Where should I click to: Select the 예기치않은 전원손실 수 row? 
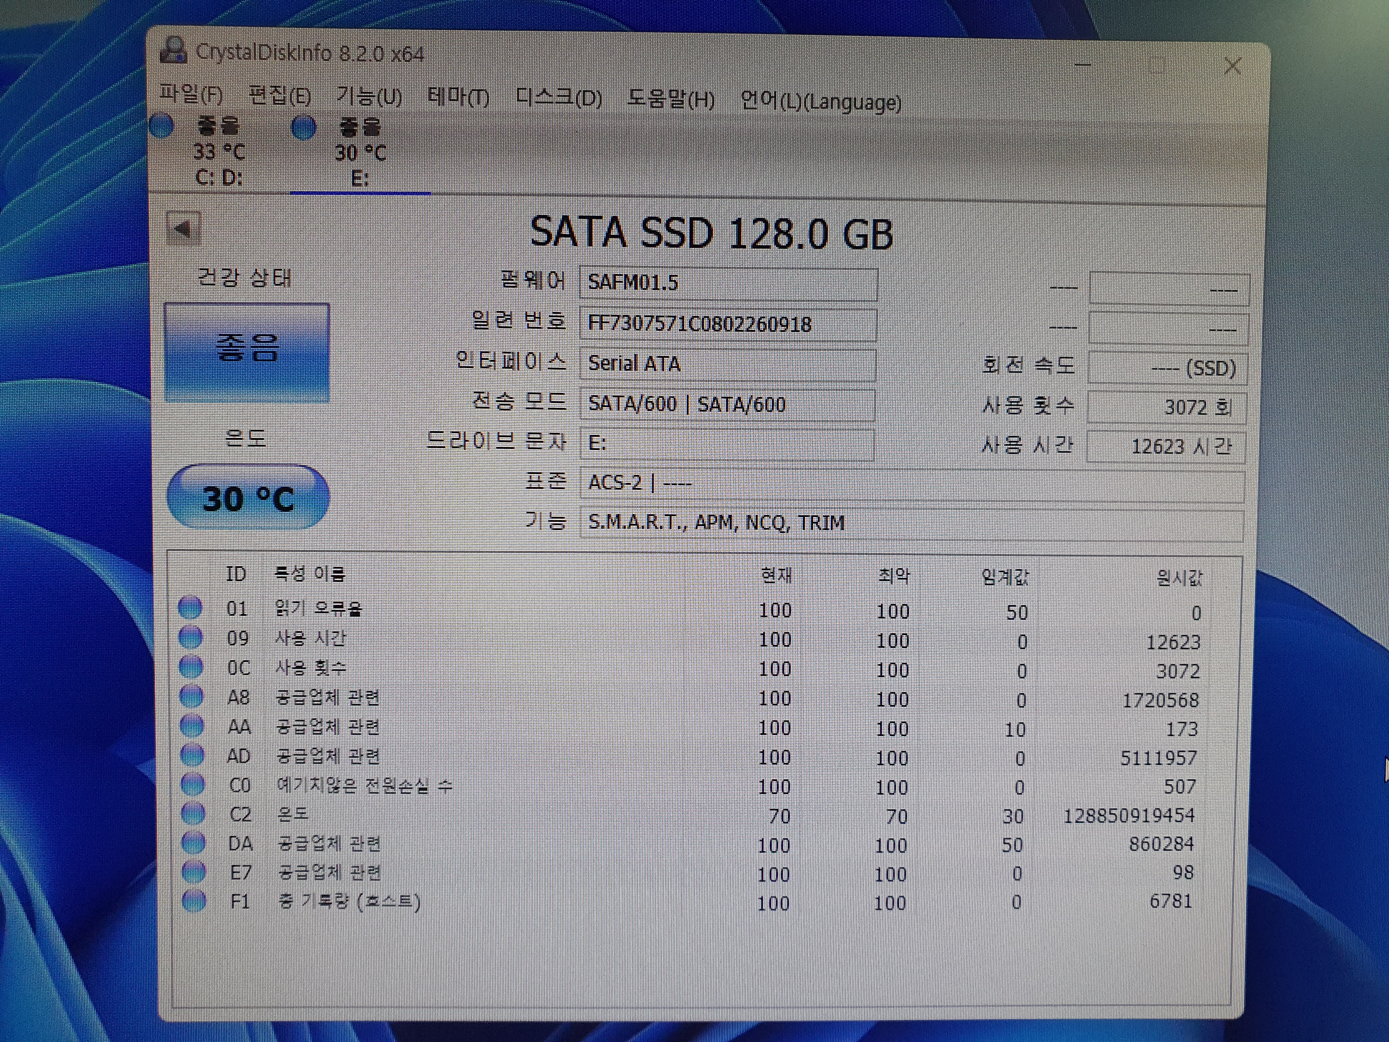pyautogui.click(x=689, y=786)
